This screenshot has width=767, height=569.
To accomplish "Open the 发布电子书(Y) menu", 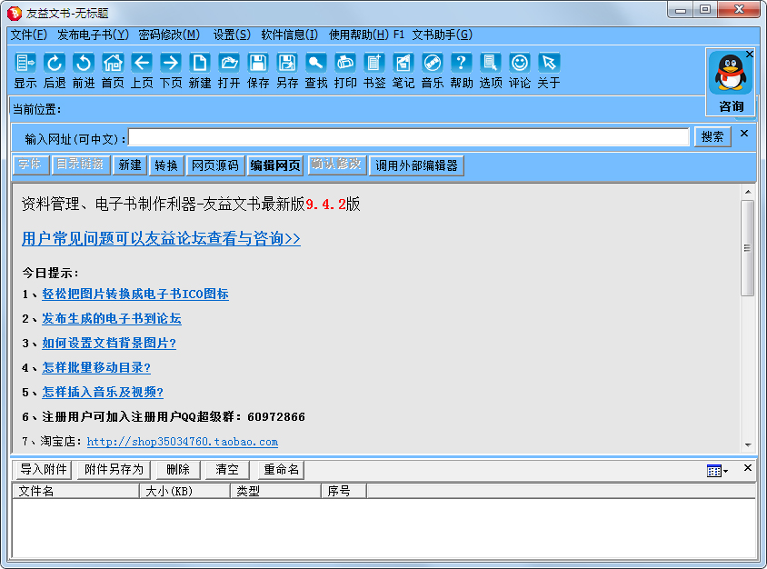I will point(93,35).
